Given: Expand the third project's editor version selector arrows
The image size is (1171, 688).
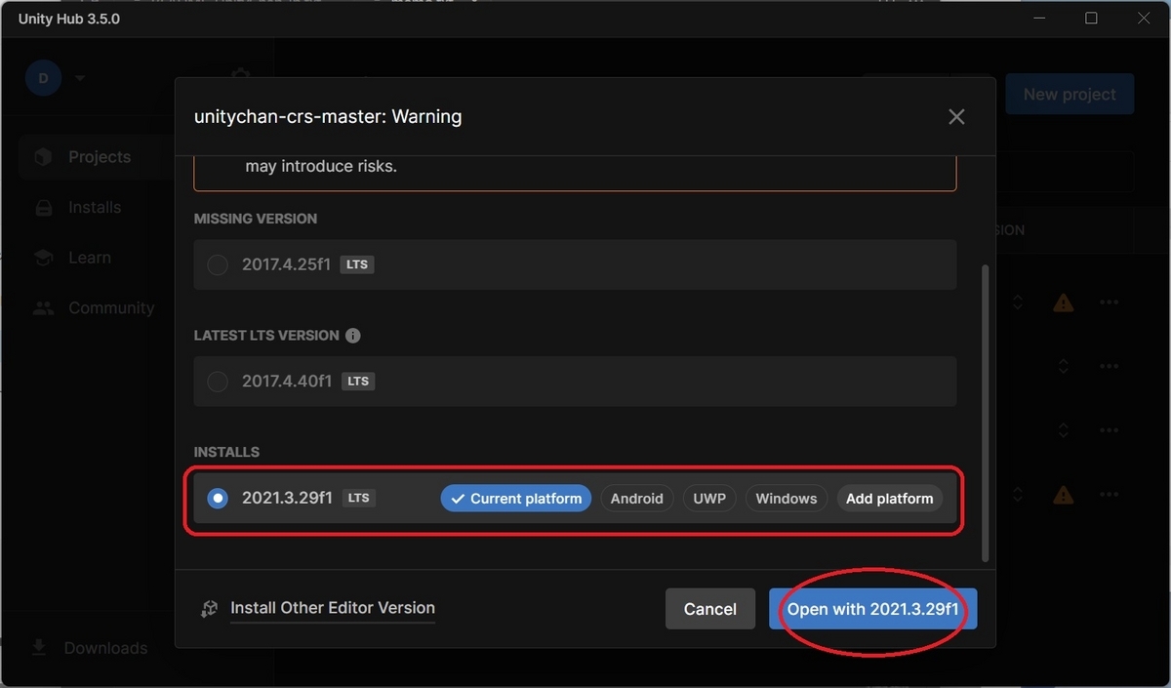Looking at the screenshot, I should click(x=1064, y=430).
